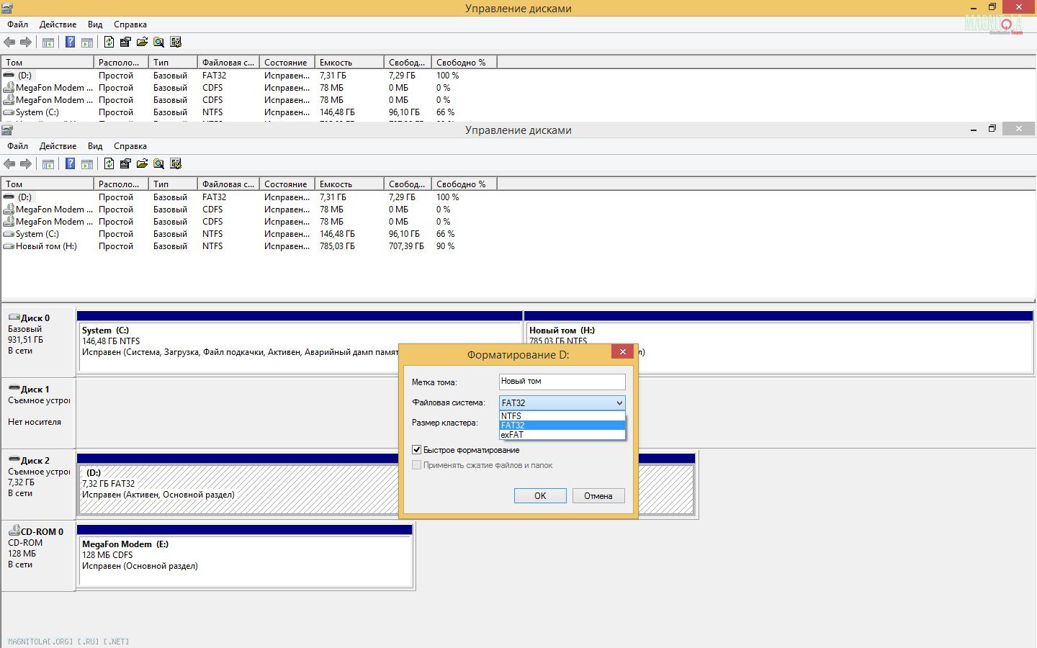
Task: Click the Диск 1 Нет носителя label
Action: click(x=35, y=422)
